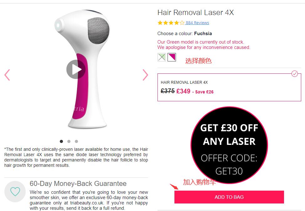The height and width of the screenshot is (211, 305).
Task: Select the Green colour swatch
Action: click(x=162, y=57)
